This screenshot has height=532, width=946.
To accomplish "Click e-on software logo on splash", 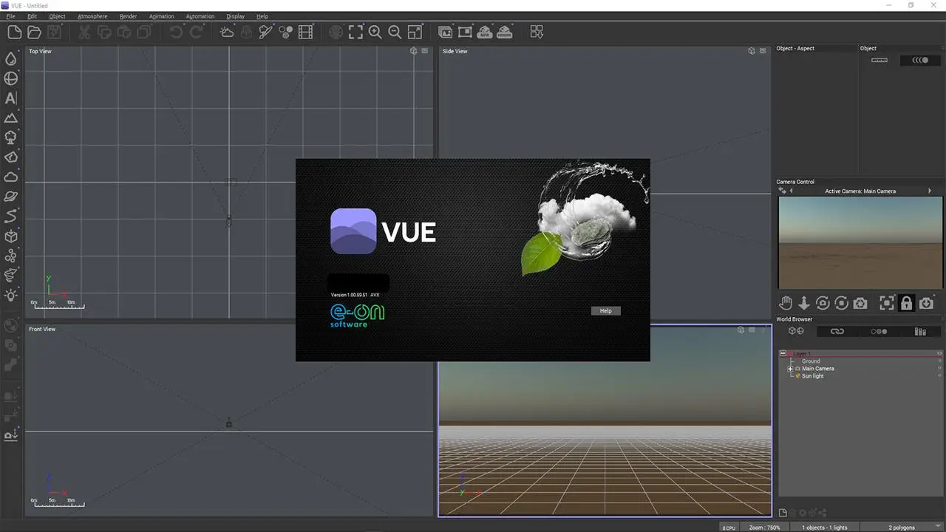I will coord(358,316).
